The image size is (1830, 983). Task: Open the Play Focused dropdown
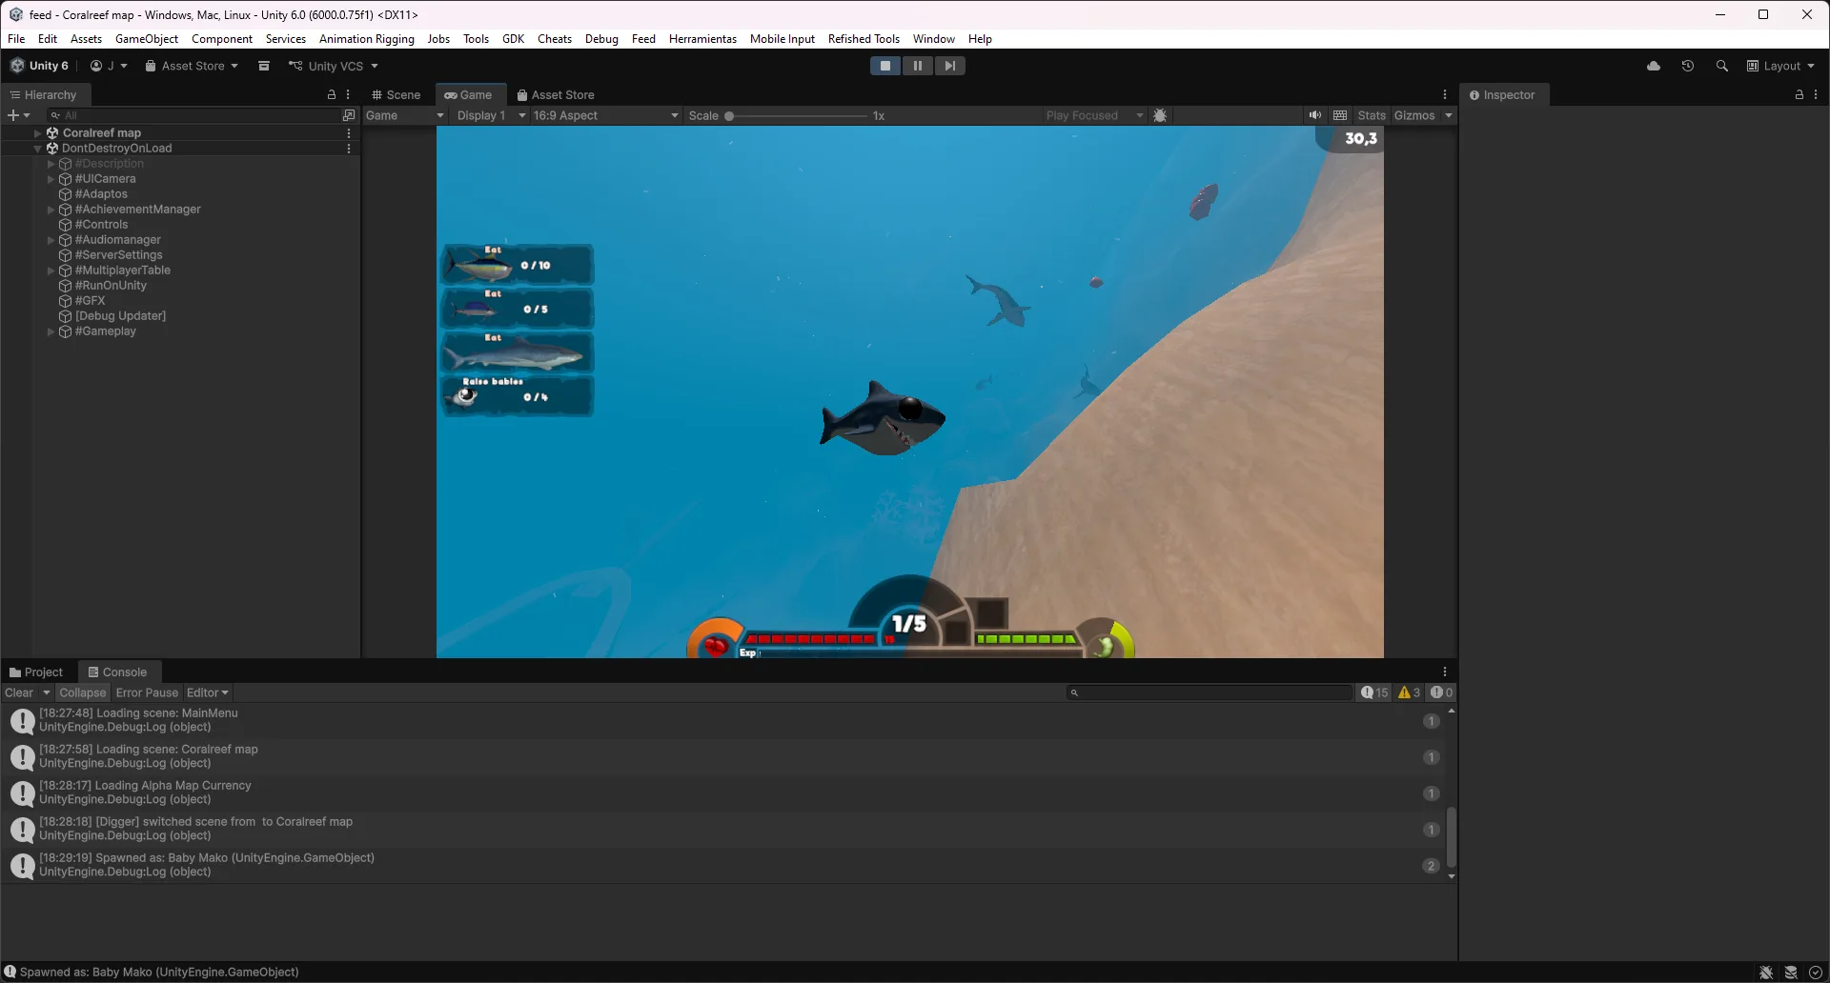[x=1093, y=115]
